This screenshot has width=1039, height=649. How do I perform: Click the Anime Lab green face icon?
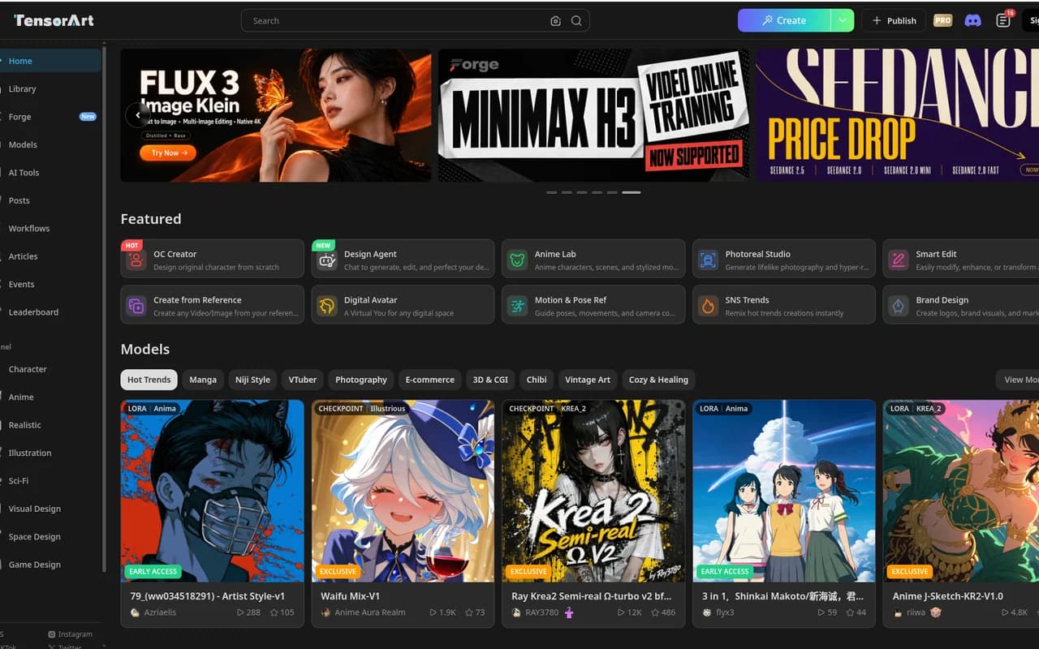pyautogui.click(x=517, y=260)
